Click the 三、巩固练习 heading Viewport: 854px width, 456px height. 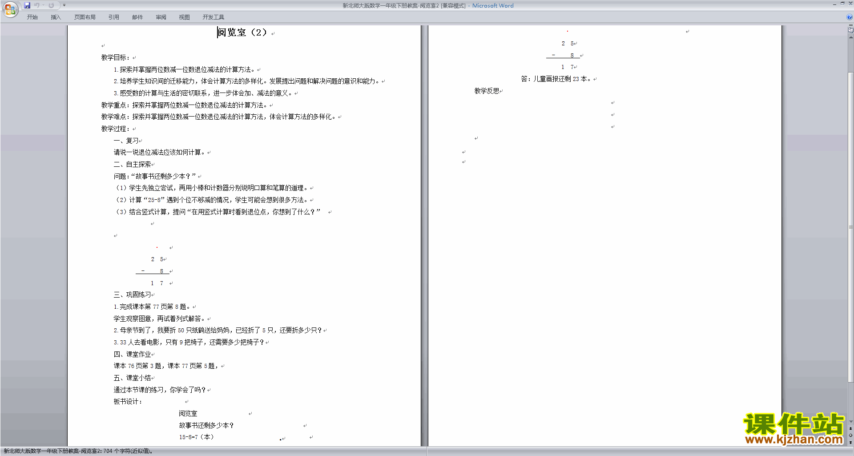[x=132, y=295]
